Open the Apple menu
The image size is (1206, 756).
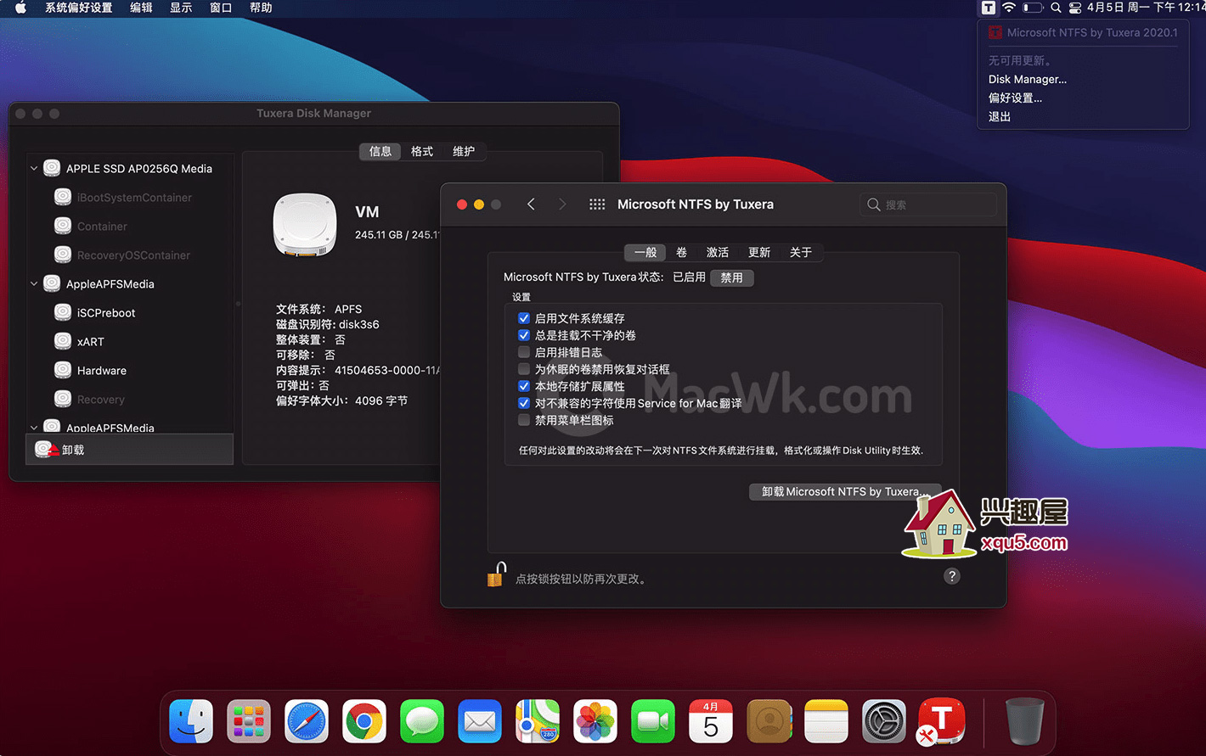[x=20, y=8]
